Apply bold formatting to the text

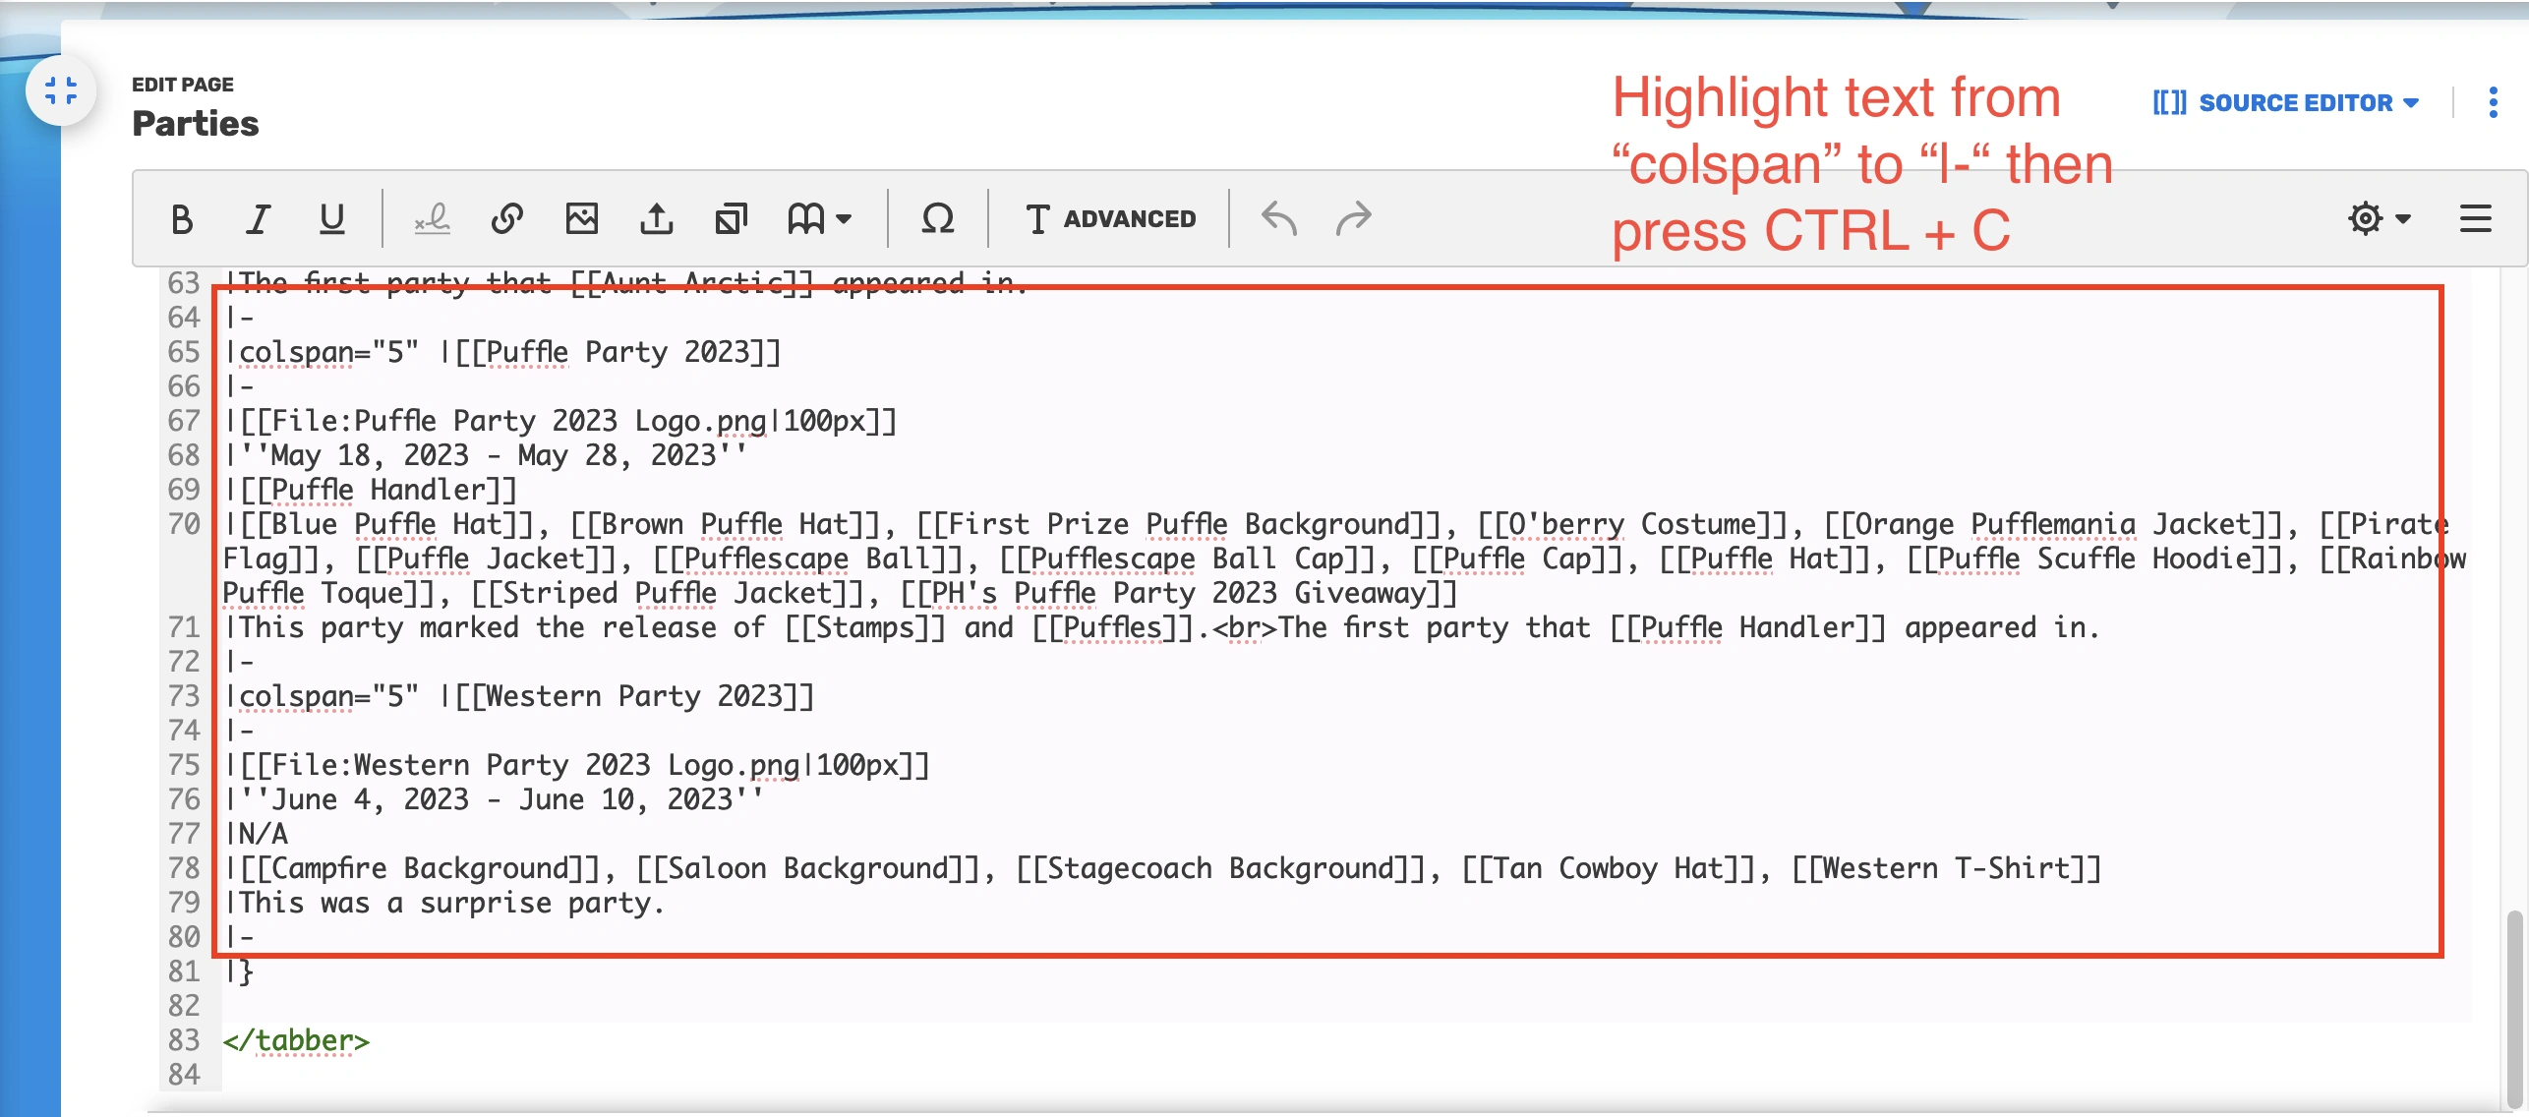[x=182, y=218]
